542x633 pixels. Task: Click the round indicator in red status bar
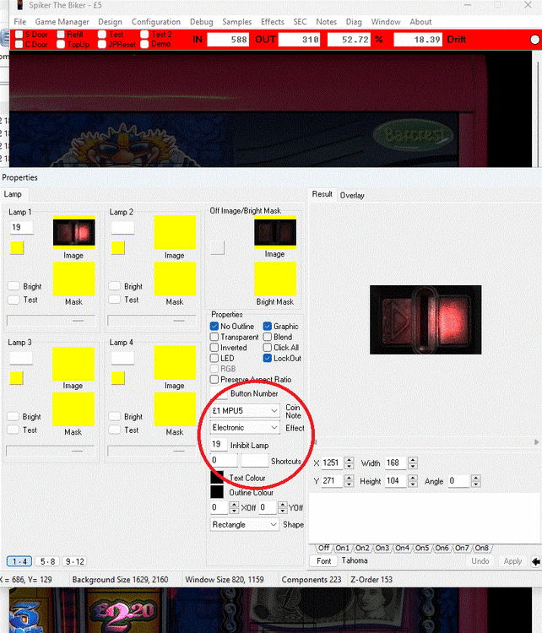coord(534,40)
